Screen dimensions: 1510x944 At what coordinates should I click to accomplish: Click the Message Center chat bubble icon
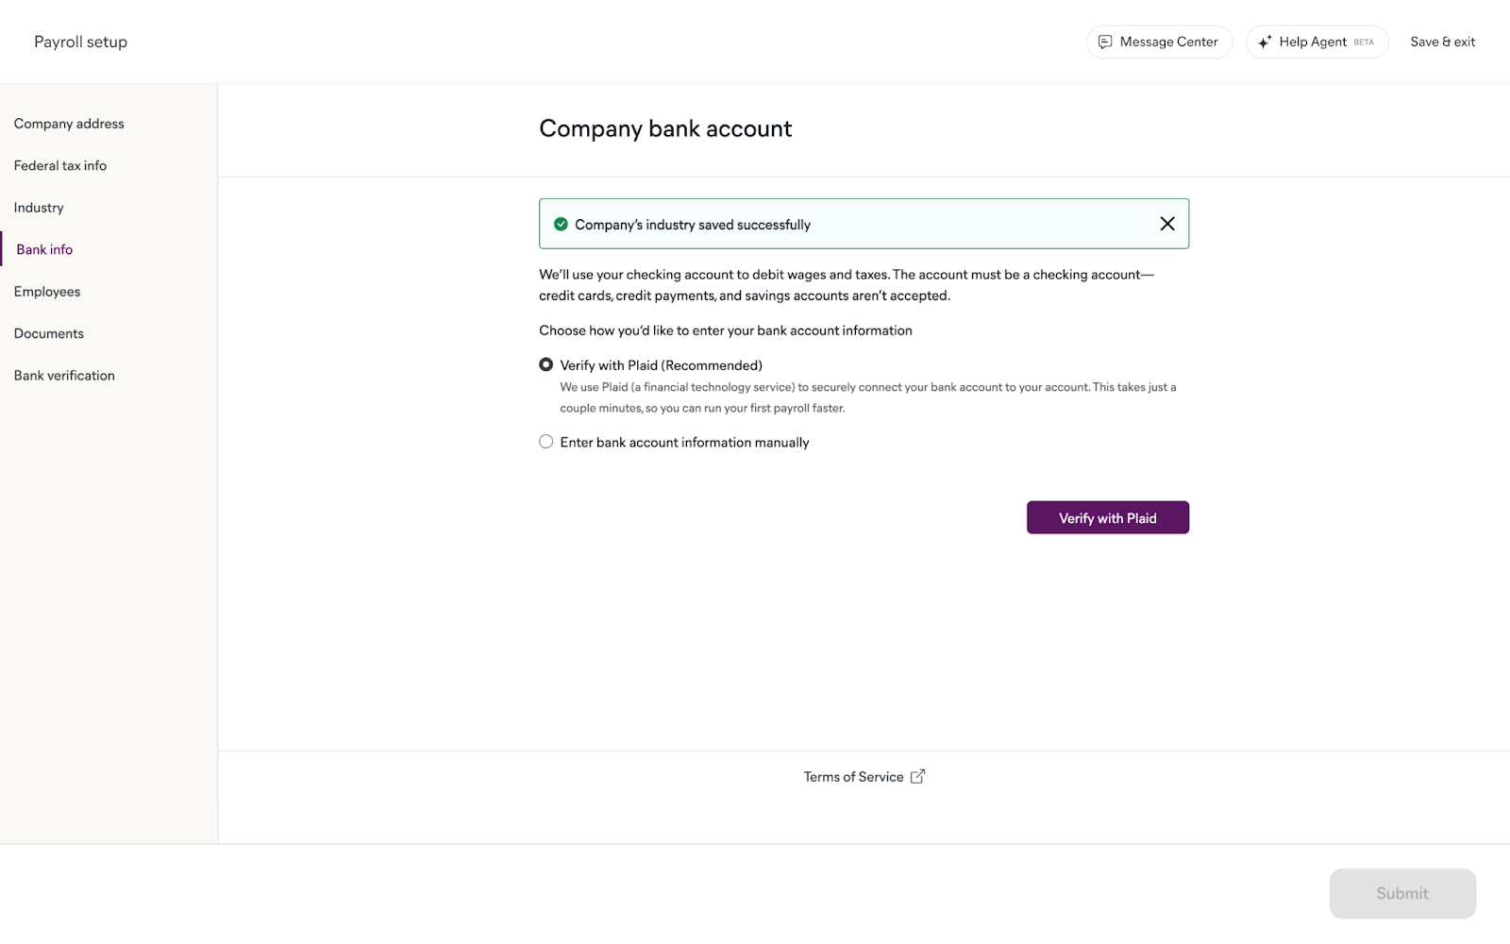coord(1105,42)
